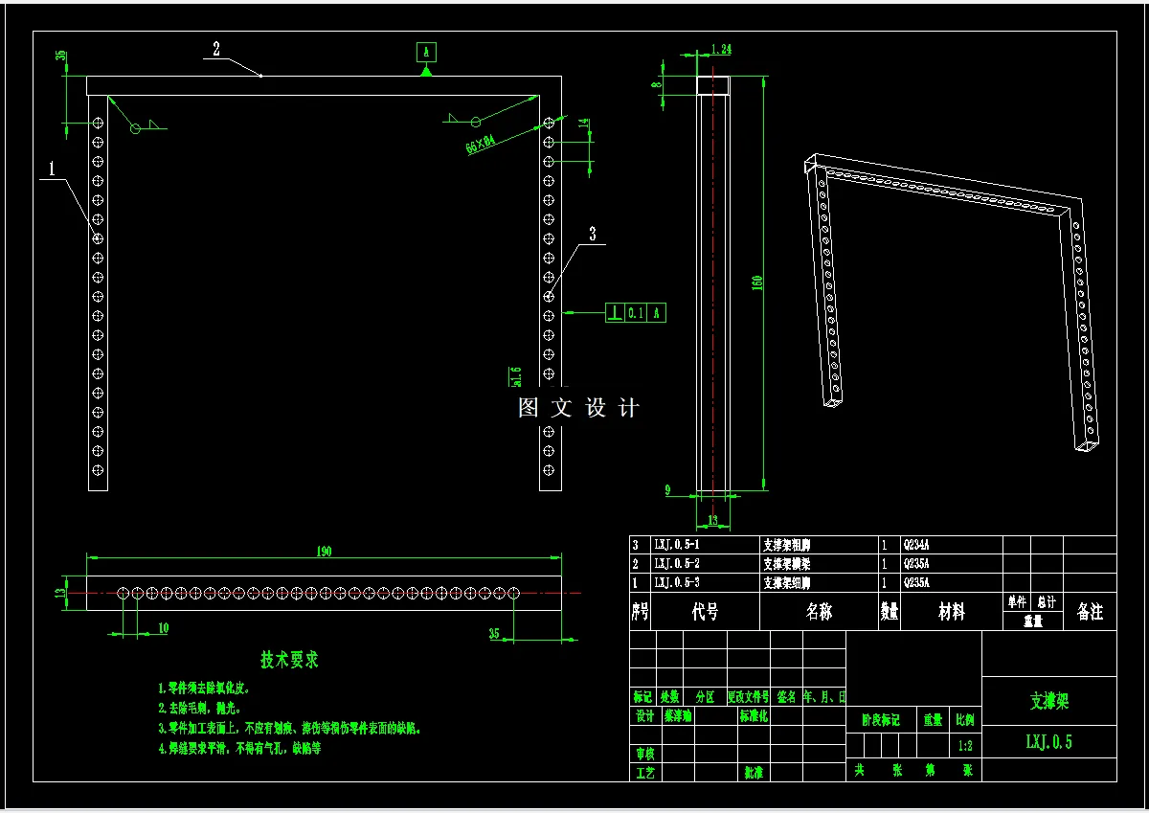Image resolution: width=1149 pixels, height=813 pixels.
Task: Click the '名称' column header
Action: (x=819, y=612)
